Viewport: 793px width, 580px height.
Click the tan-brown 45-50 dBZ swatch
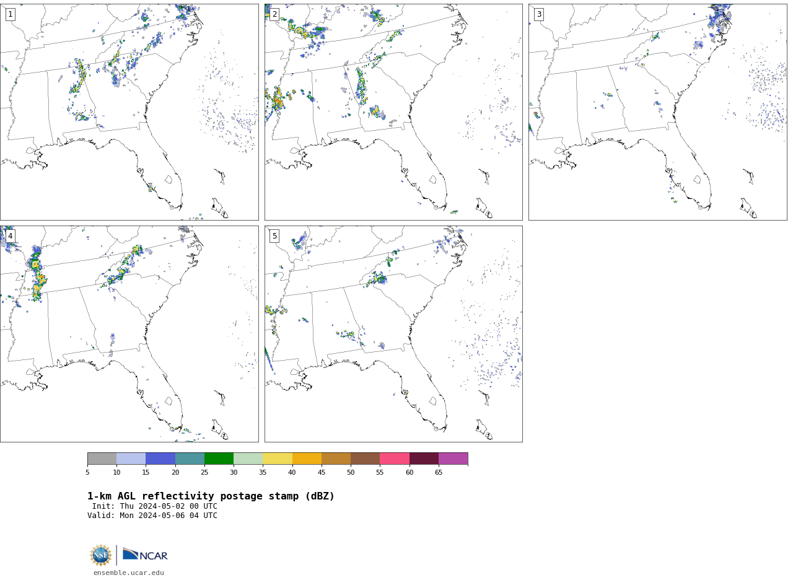(336, 459)
